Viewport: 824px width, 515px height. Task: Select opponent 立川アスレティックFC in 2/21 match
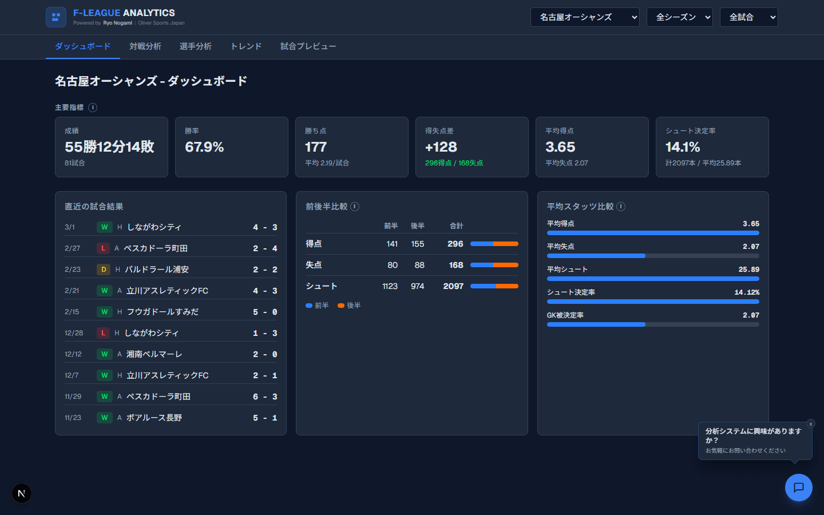[167, 291]
